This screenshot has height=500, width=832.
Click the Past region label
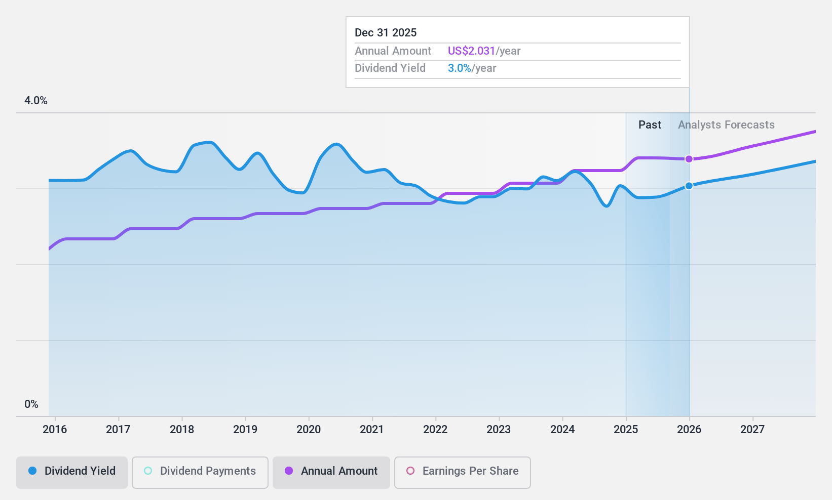(x=650, y=125)
